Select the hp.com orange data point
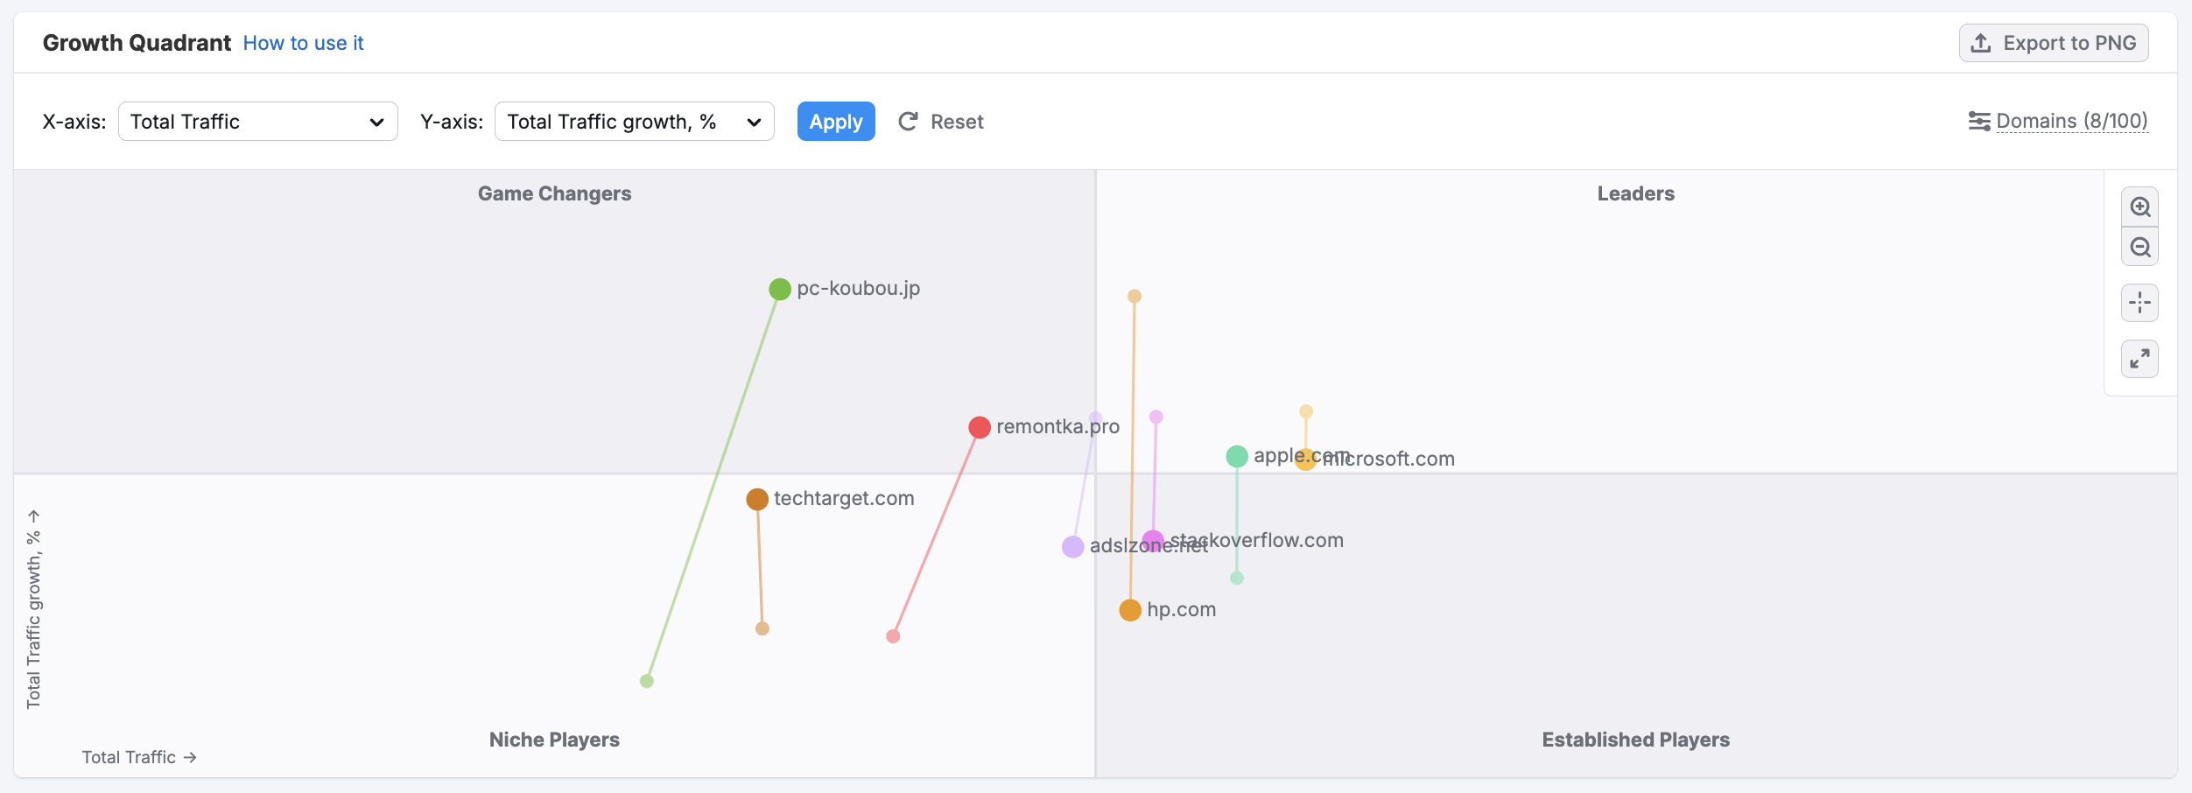This screenshot has height=793, width=2192. (x=1130, y=610)
